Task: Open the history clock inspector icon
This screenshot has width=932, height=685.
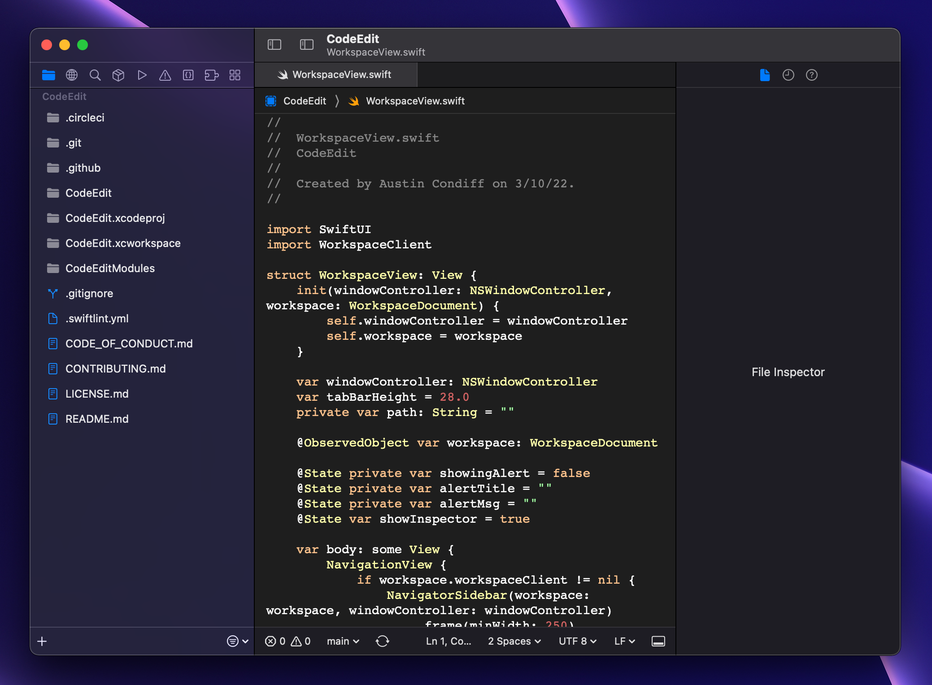Action: (788, 75)
